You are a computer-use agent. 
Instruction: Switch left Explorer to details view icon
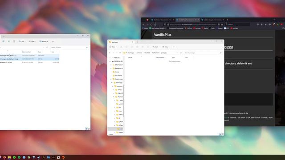[x=86, y=129]
